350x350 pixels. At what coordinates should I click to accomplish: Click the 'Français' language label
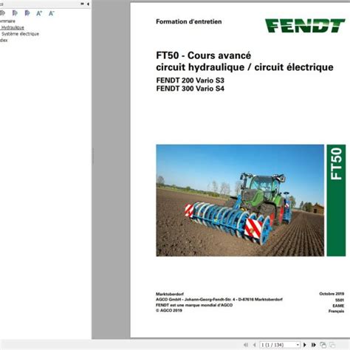[x=336, y=311]
